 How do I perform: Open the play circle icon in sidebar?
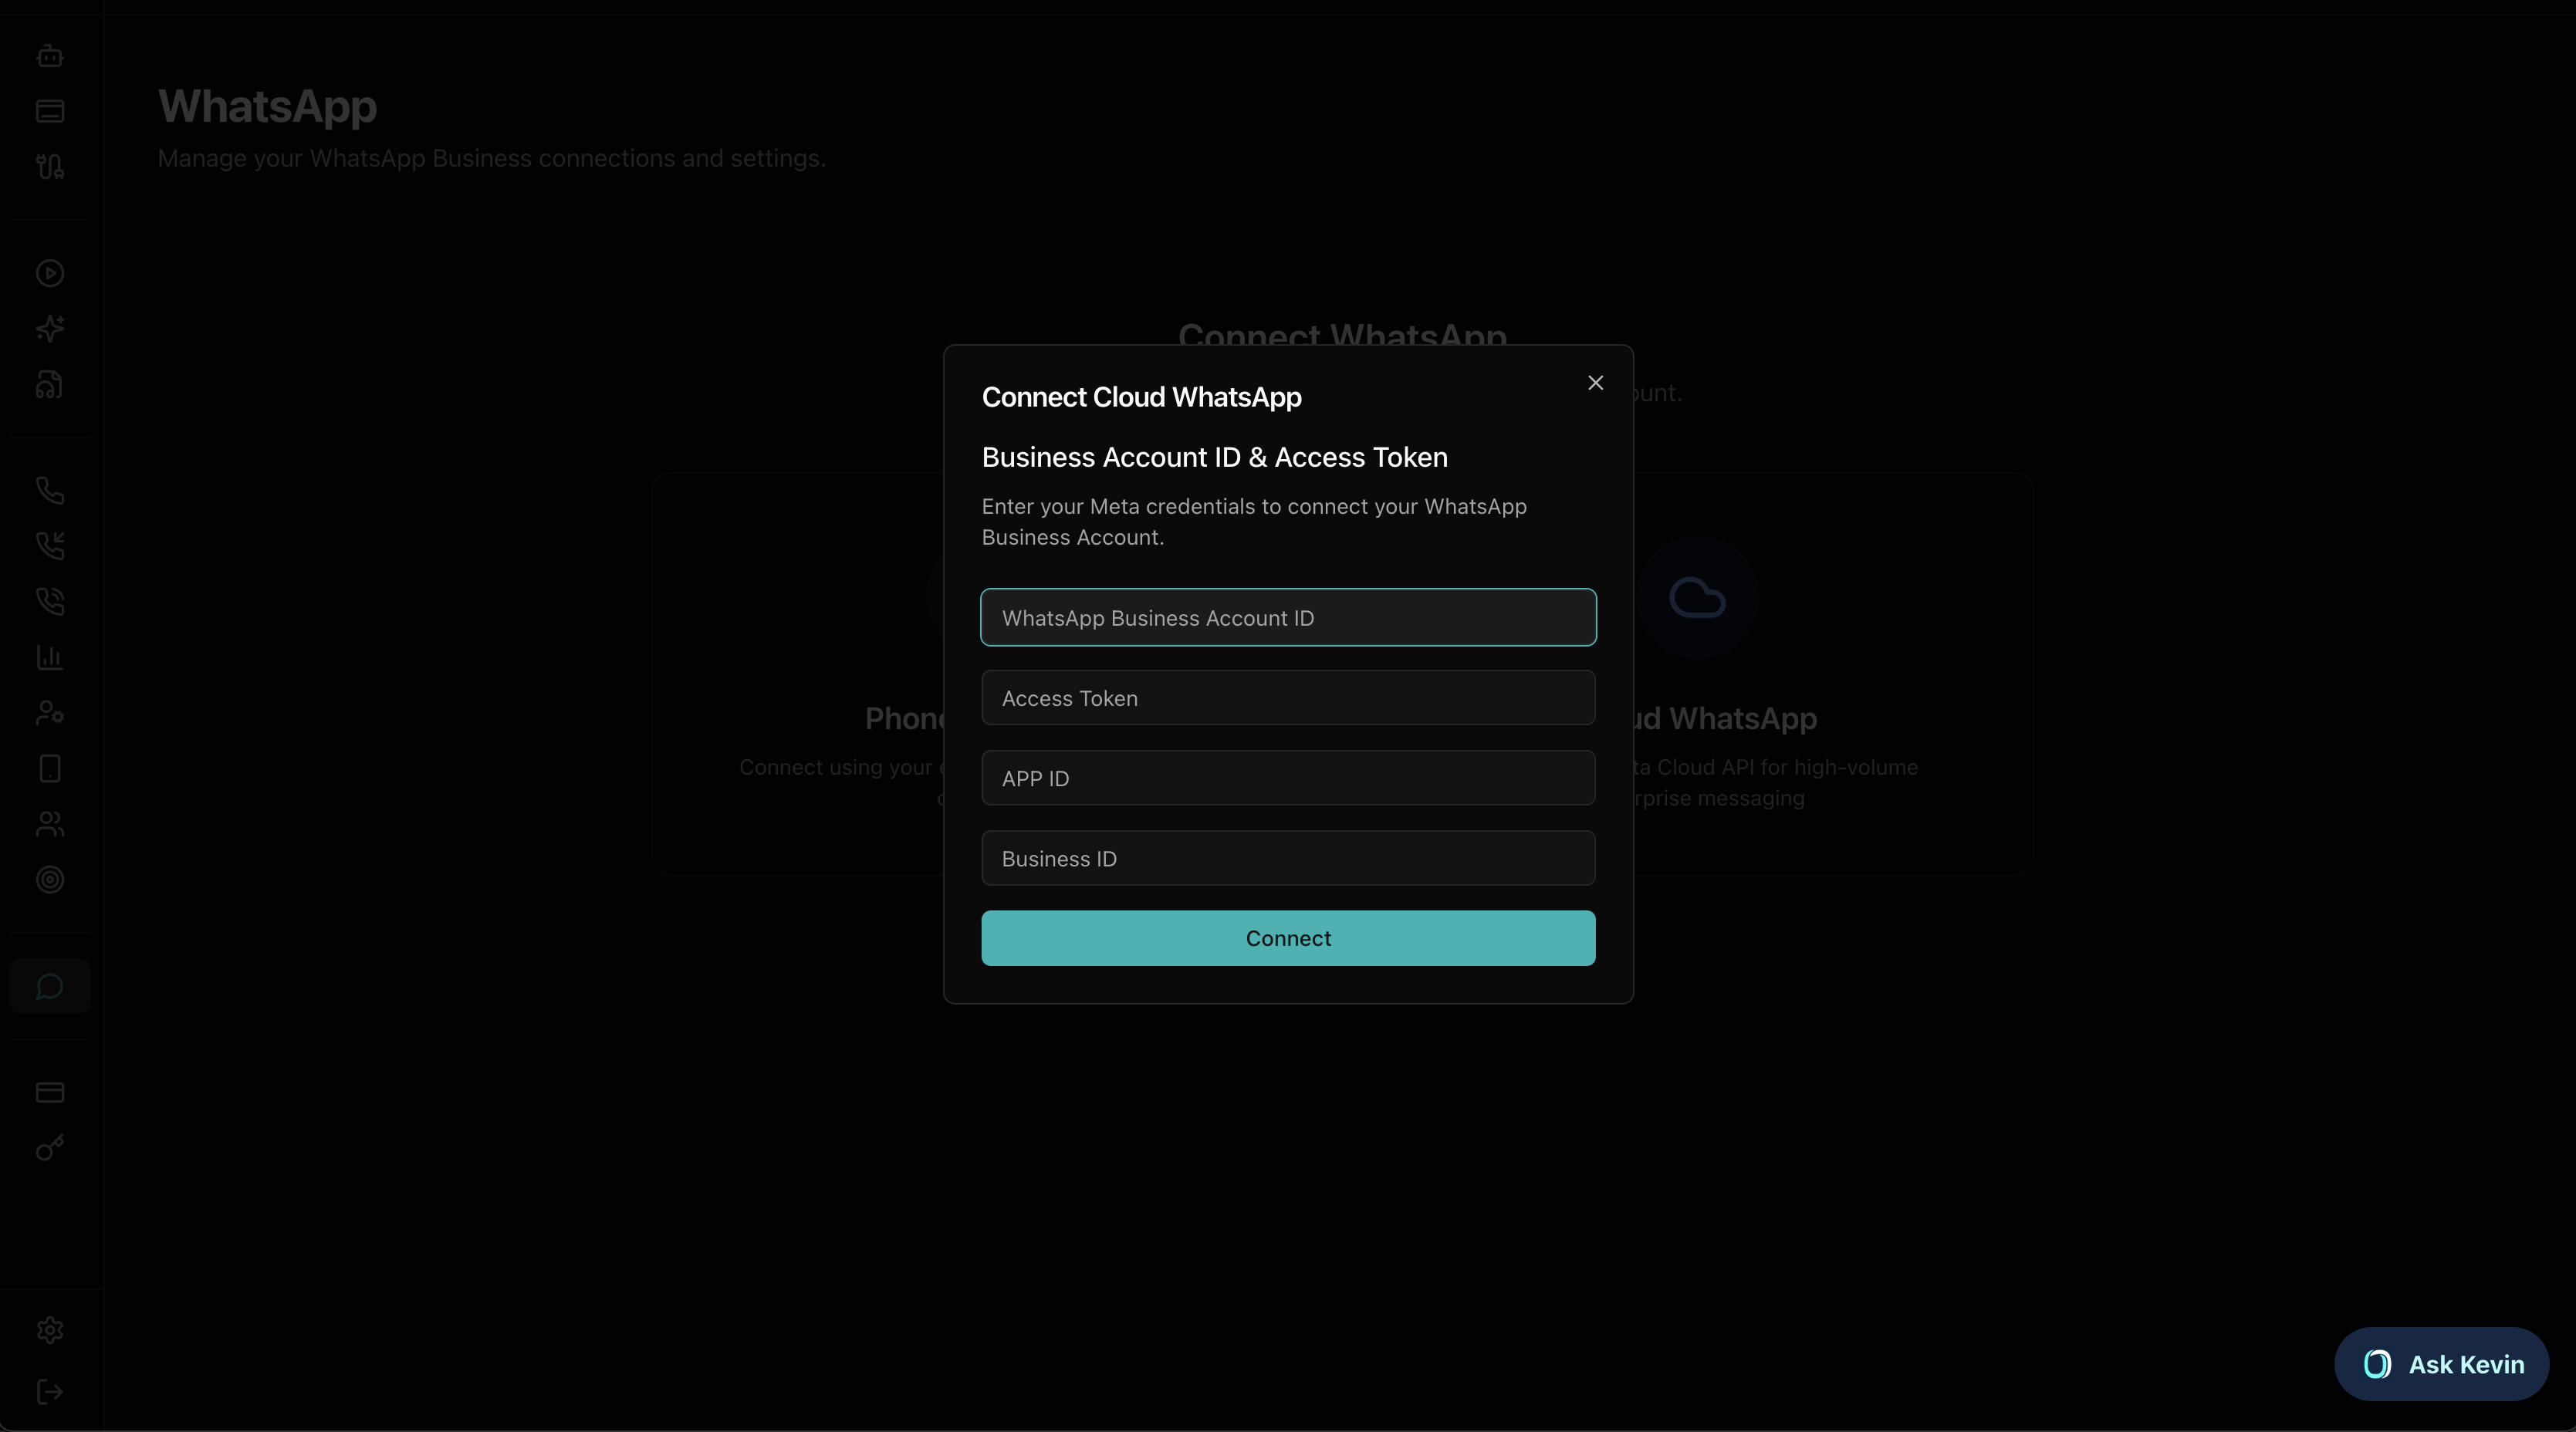pos(50,273)
